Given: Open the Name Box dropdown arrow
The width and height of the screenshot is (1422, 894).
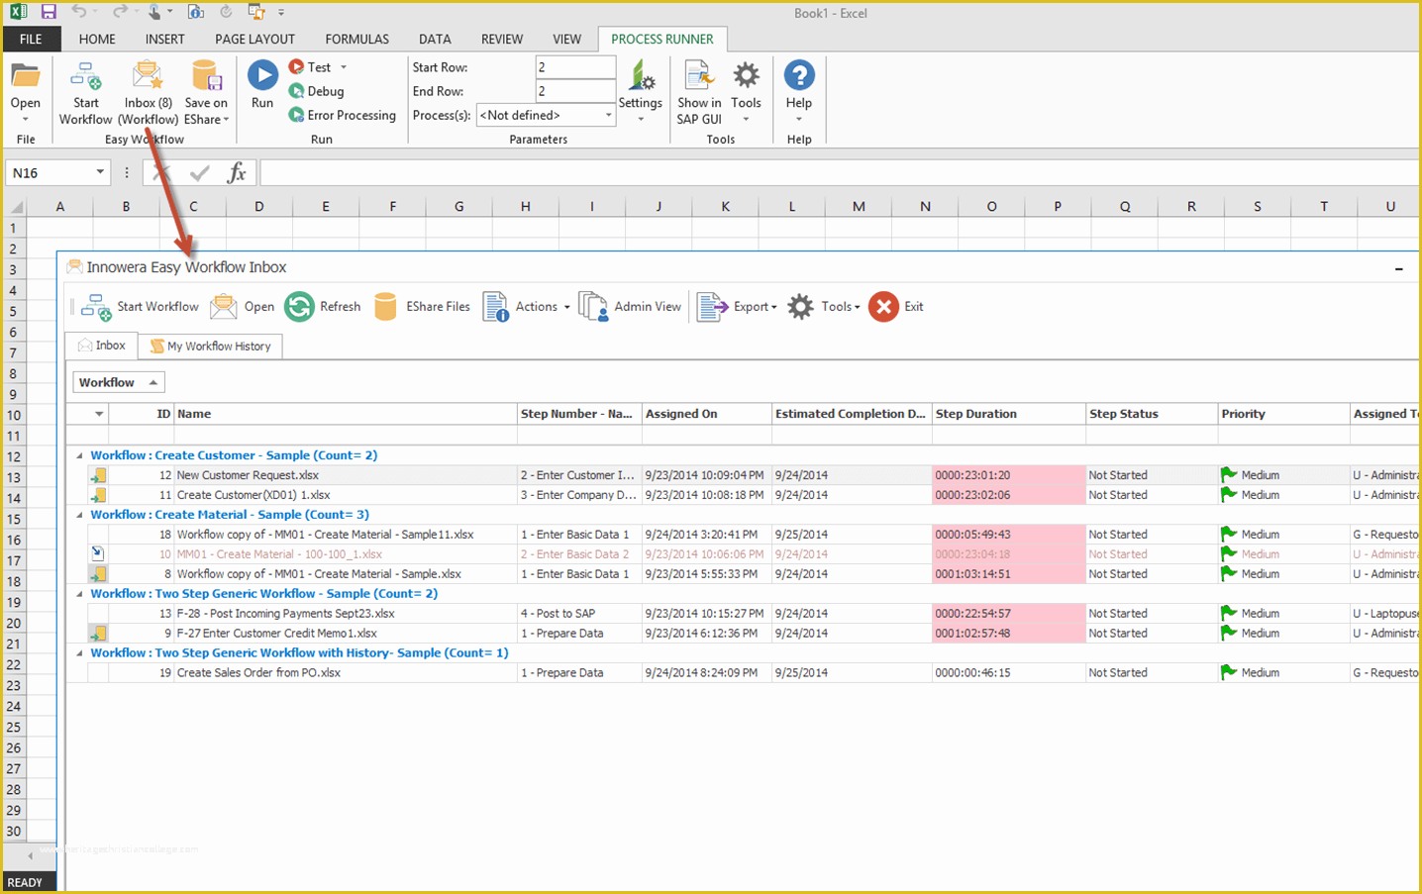Looking at the screenshot, I should 100,172.
